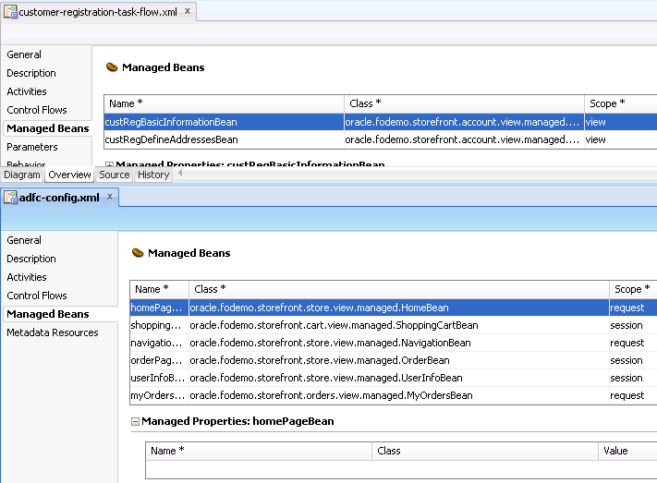Click the NavigationBean class cell
This screenshot has height=483, width=657.
pyautogui.click(x=399, y=343)
